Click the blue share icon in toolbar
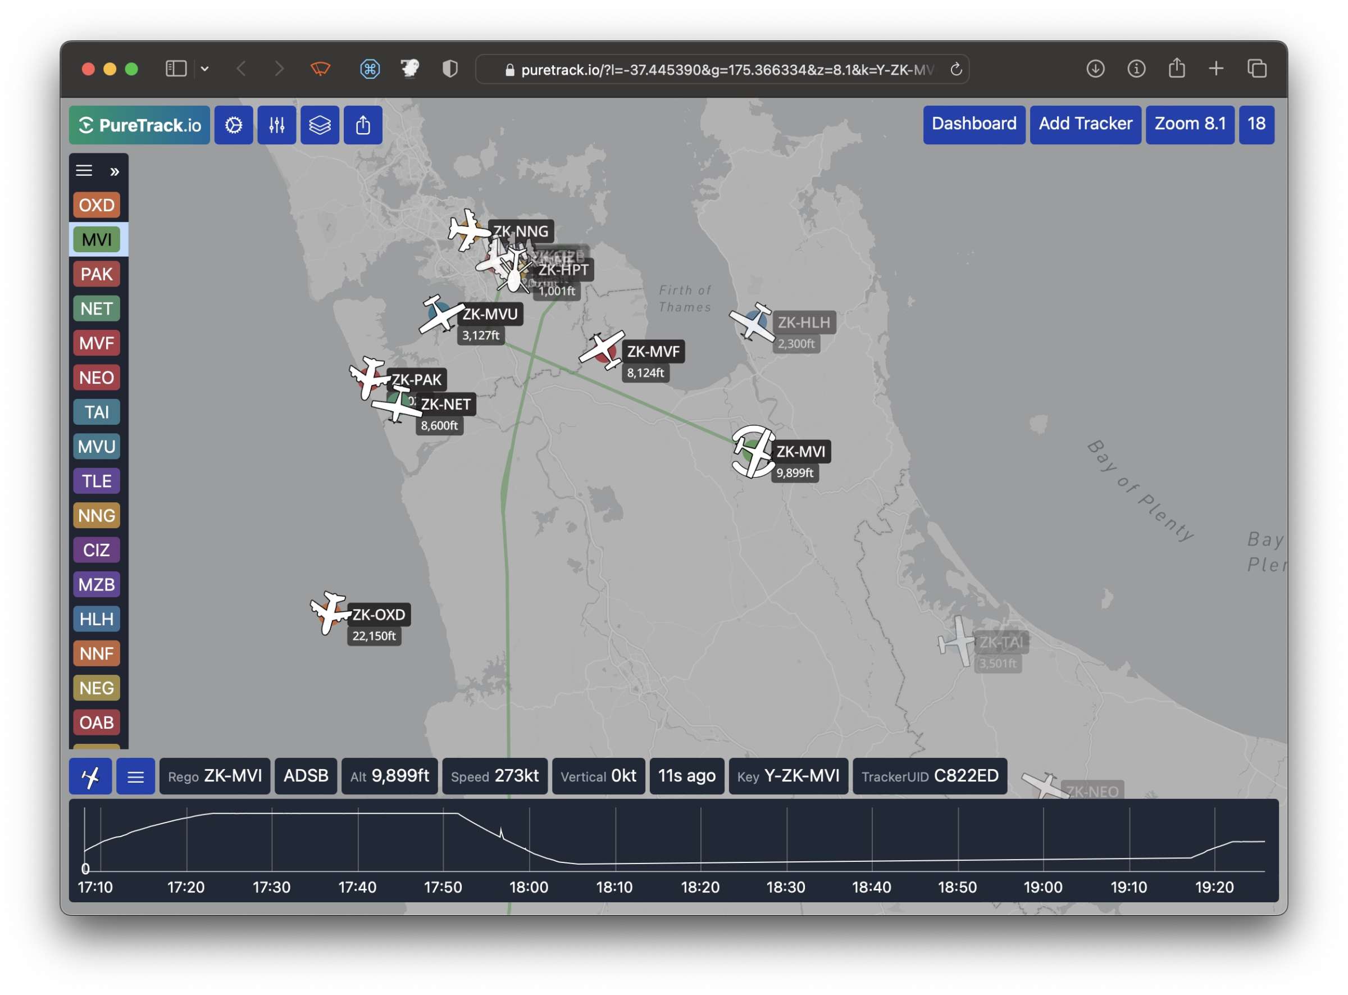 pyautogui.click(x=363, y=125)
